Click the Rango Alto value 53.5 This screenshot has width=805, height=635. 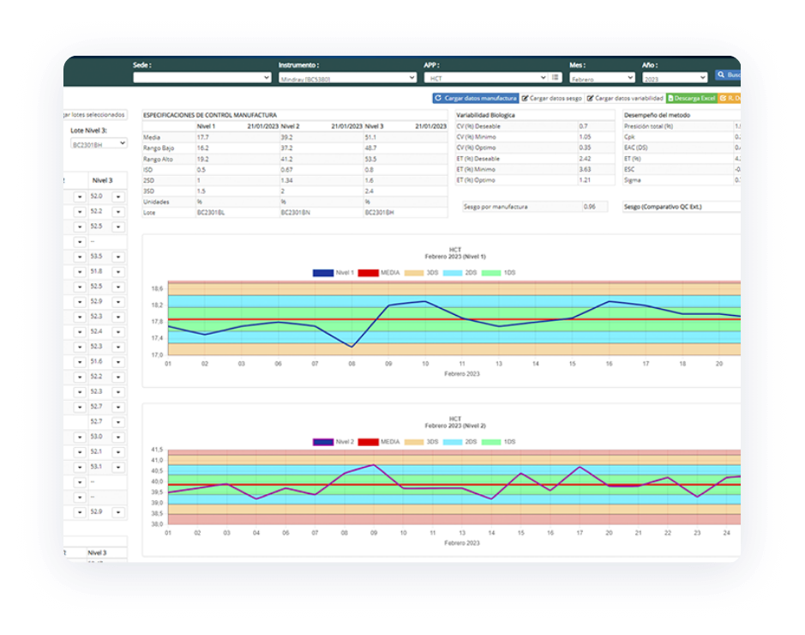370,160
